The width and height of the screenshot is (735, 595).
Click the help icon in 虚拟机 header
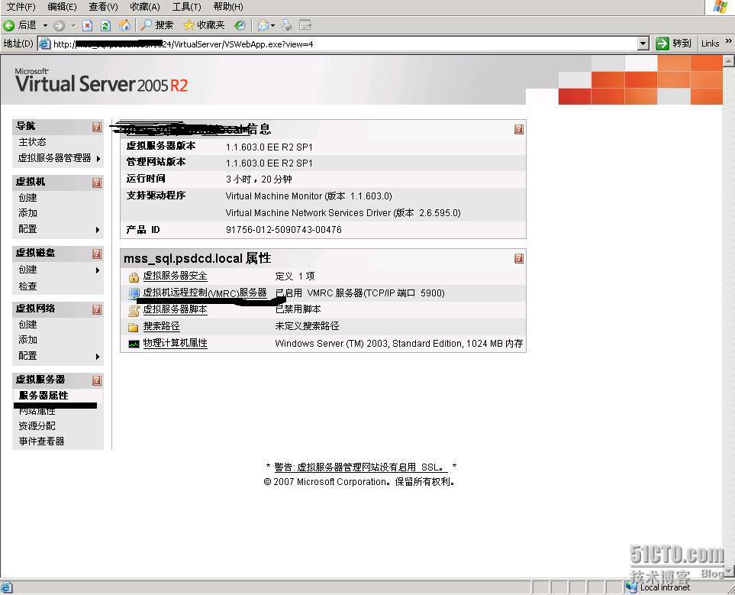[x=97, y=183]
